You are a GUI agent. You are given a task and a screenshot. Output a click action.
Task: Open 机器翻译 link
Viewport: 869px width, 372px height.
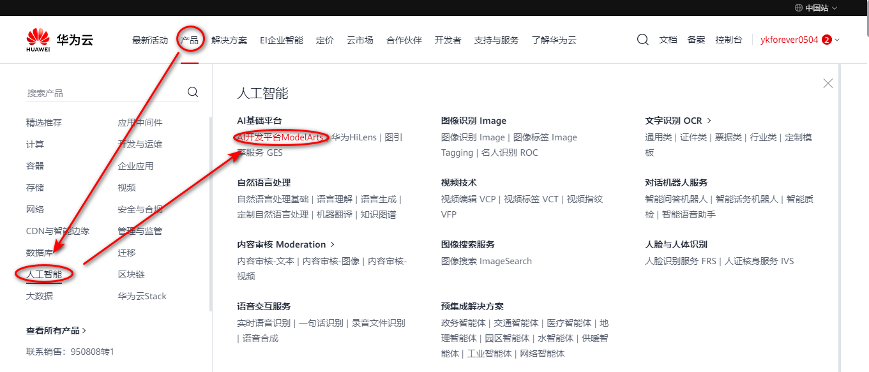pyautogui.click(x=335, y=214)
